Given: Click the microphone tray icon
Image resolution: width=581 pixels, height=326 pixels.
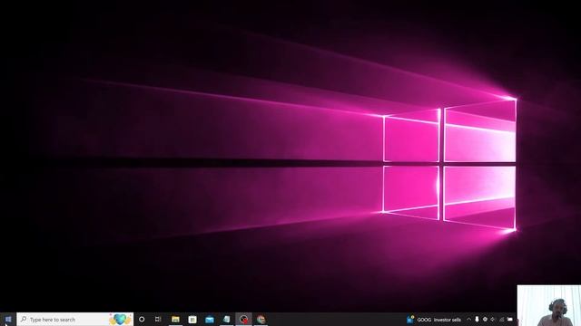Looking at the screenshot, I should [477, 320].
